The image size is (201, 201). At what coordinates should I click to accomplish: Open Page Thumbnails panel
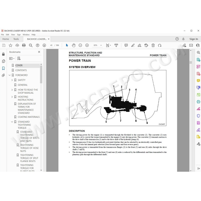(x=3, y=61)
